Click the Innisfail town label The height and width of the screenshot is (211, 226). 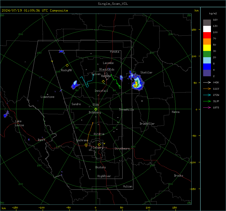pos(101,91)
